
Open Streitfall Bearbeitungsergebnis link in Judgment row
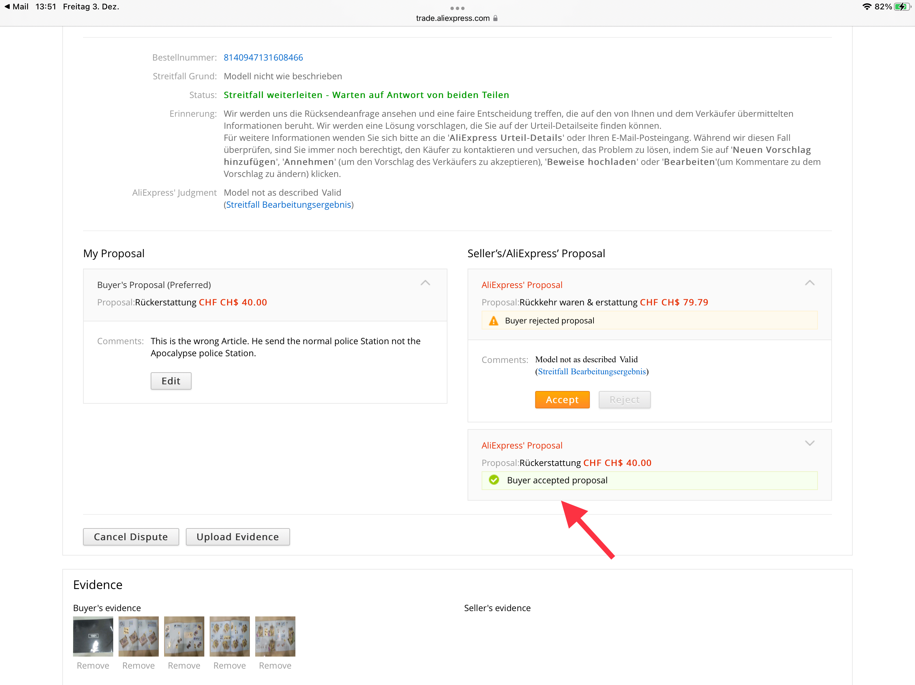pyautogui.click(x=288, y=204)
